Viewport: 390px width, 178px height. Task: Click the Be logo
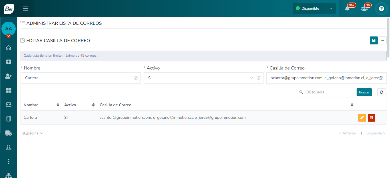[x=9, y=9]
